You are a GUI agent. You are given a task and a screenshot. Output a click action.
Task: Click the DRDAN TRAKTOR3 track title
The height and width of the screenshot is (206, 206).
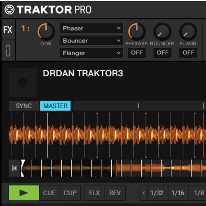point(83,73)
